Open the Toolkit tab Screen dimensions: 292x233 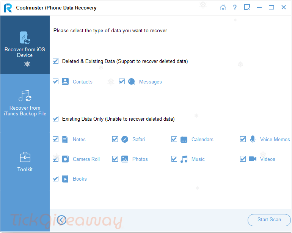click(x=25, y=162)
